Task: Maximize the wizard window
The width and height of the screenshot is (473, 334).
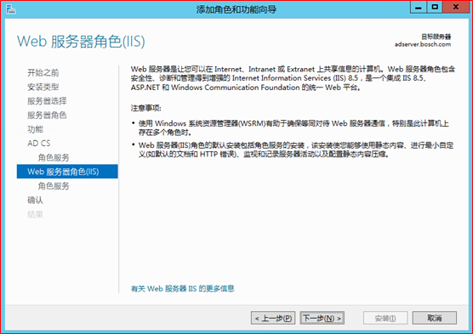Action: pos(435,8)
